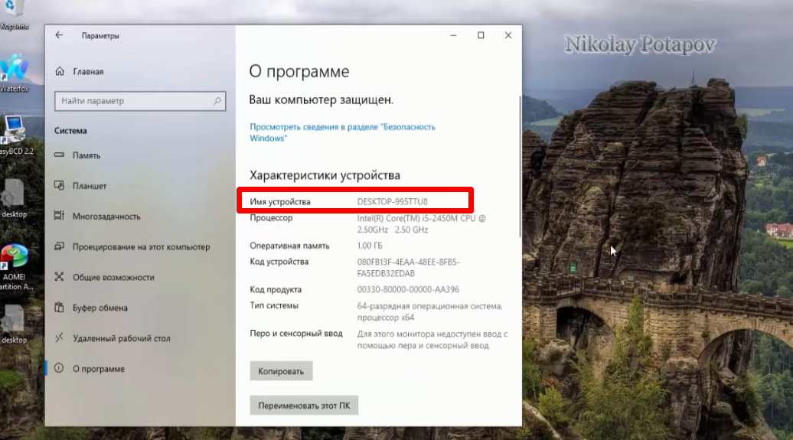Open Главная home page icon

(60, 71)
